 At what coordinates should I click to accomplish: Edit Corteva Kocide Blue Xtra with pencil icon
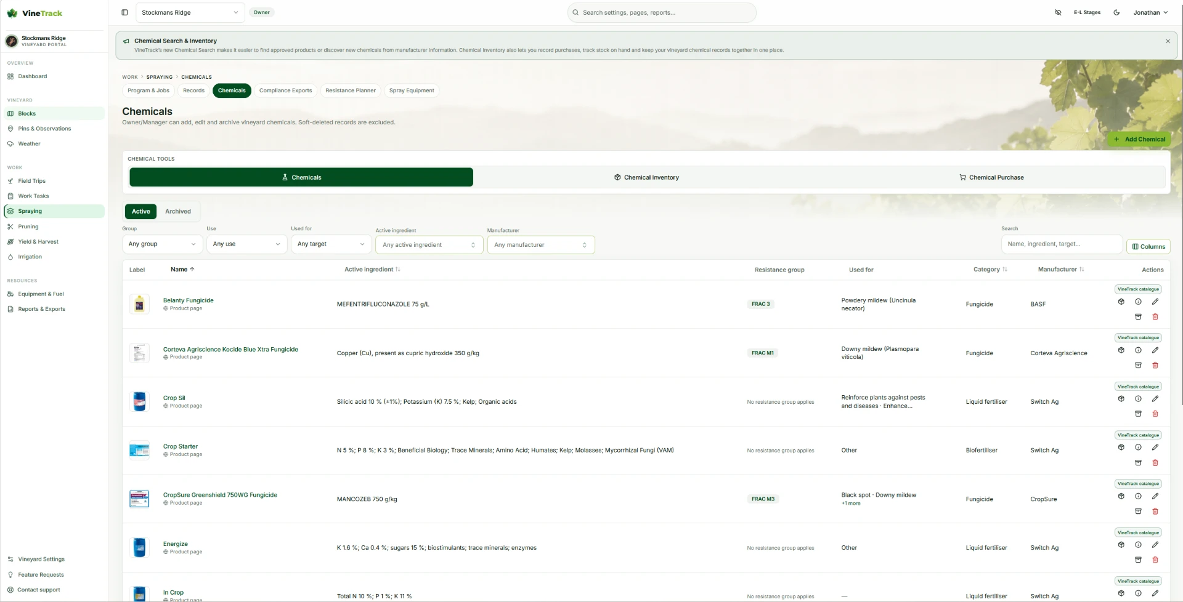click(x=1155, y=350)
